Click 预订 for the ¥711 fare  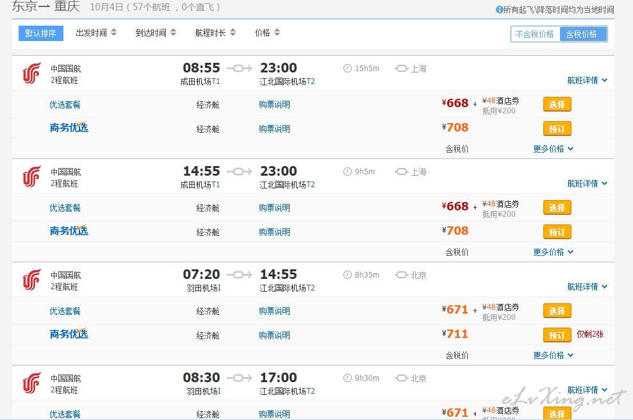coord(557,335)
